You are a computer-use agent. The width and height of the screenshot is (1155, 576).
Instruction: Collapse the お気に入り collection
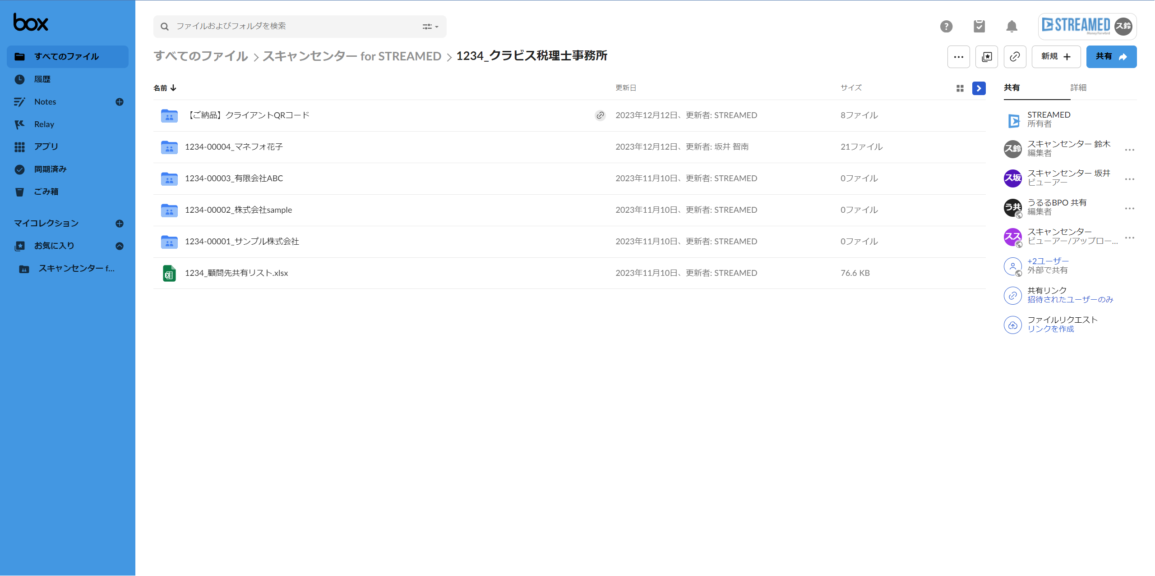pyautogui.click(x=119, y=246)
